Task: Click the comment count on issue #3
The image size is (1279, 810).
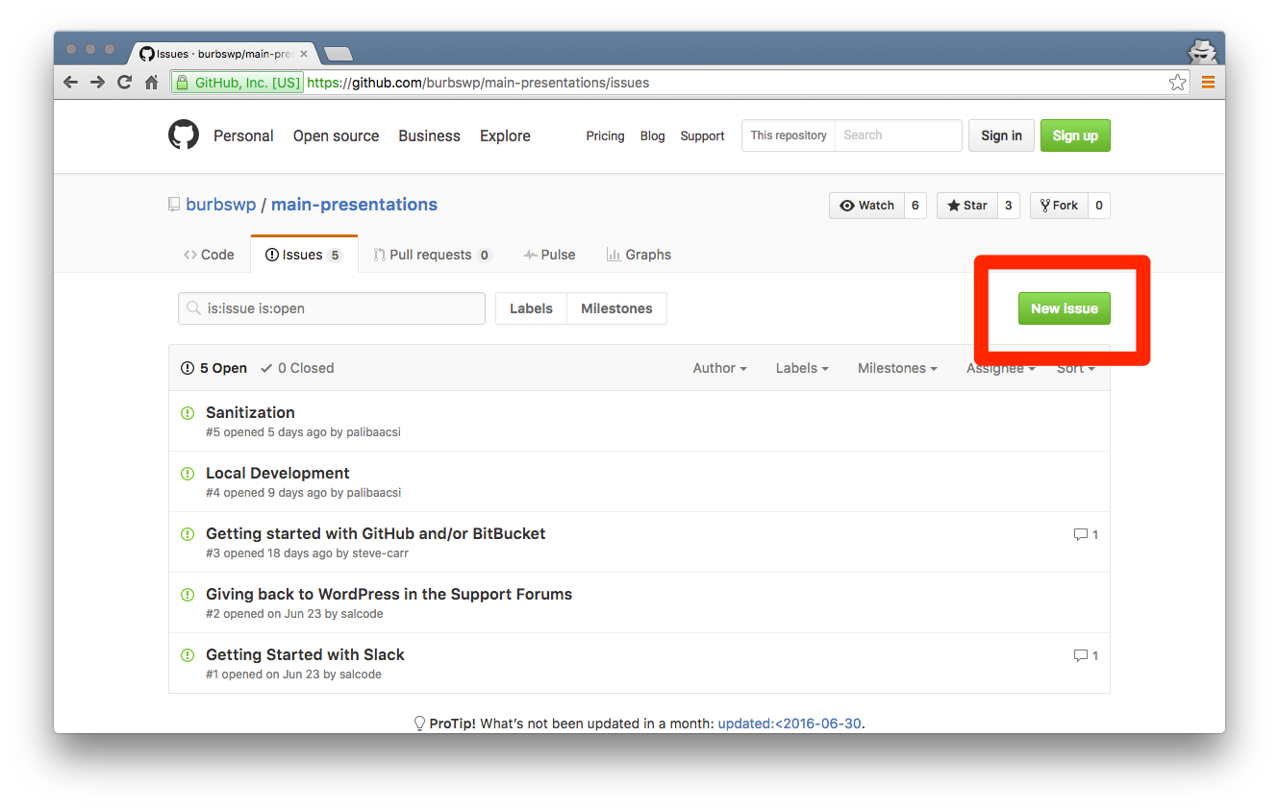Action: click(1086, 534)
